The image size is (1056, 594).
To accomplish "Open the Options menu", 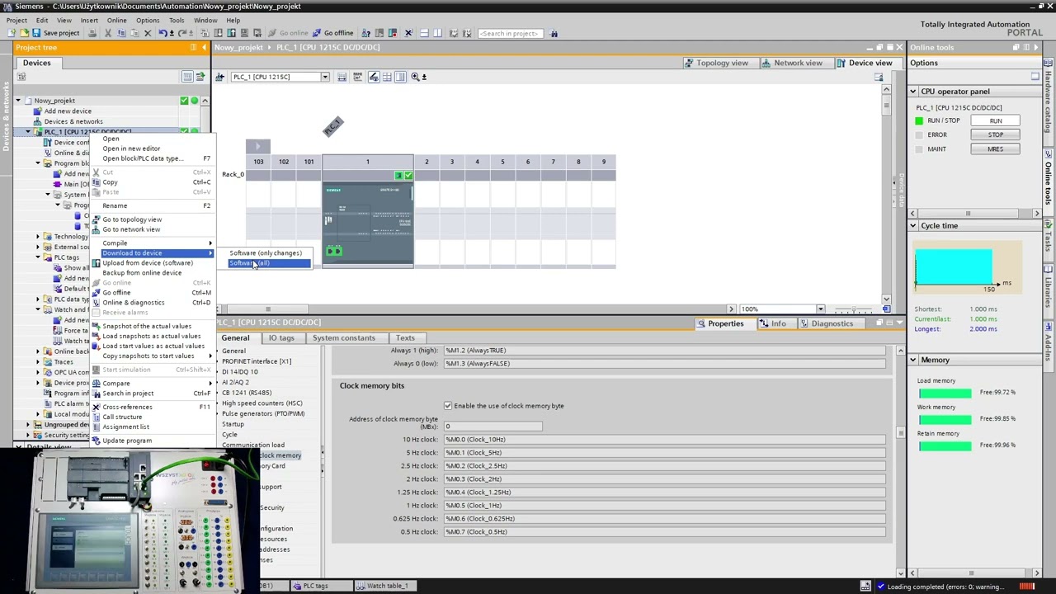I will click(x=148, y=20).
